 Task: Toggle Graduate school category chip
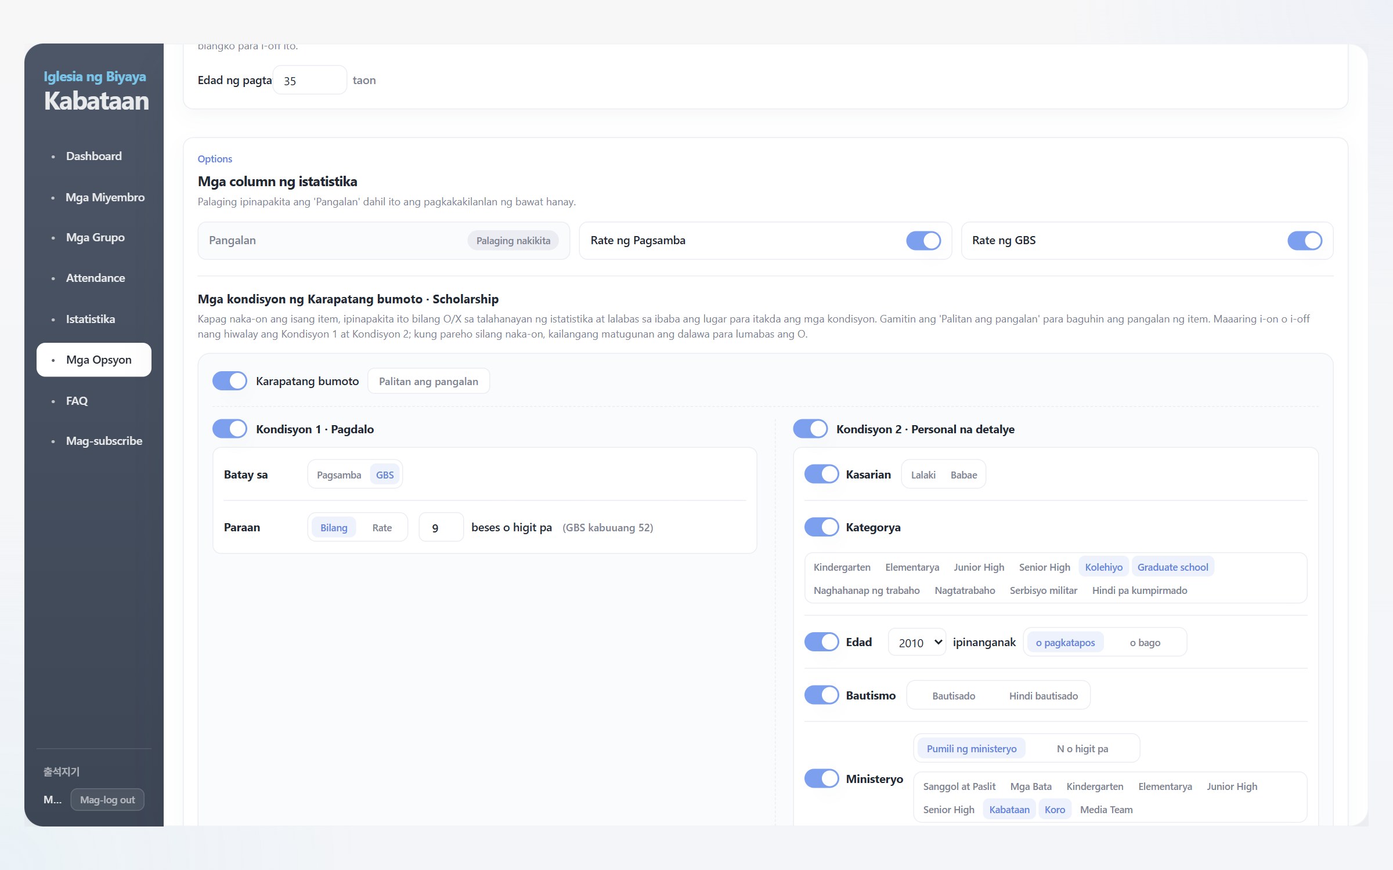pos(1172,567)
